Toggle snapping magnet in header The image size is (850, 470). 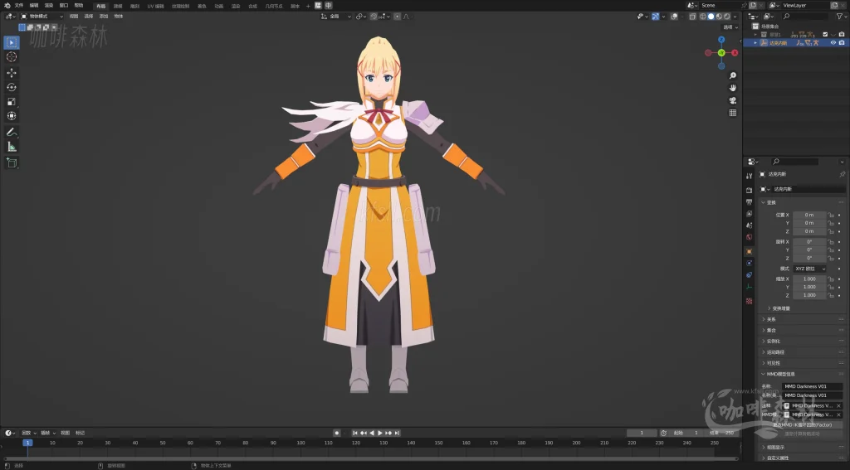tap(374, 17)
